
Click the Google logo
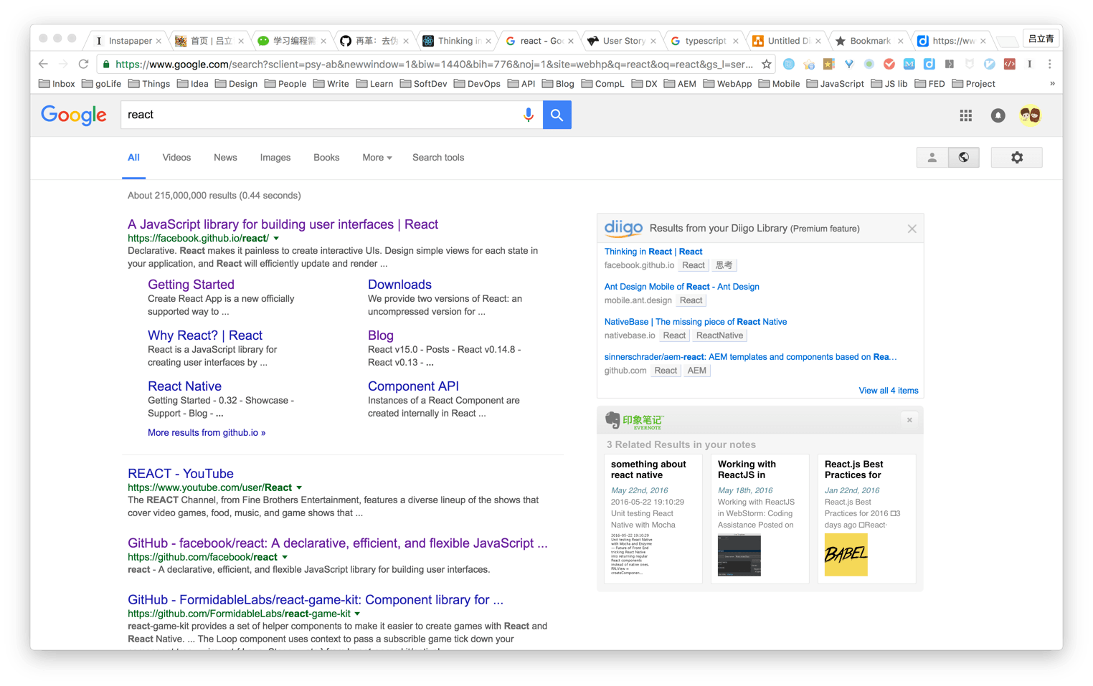[x=74, y=115]
